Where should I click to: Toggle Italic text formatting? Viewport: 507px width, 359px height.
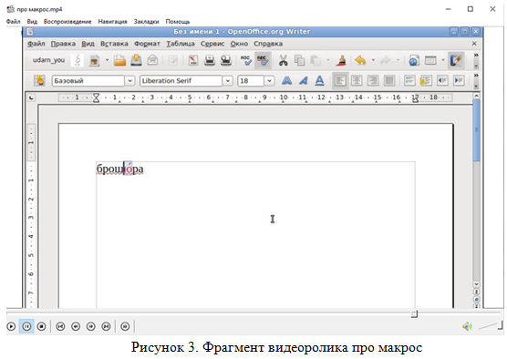tap(303, 80)
